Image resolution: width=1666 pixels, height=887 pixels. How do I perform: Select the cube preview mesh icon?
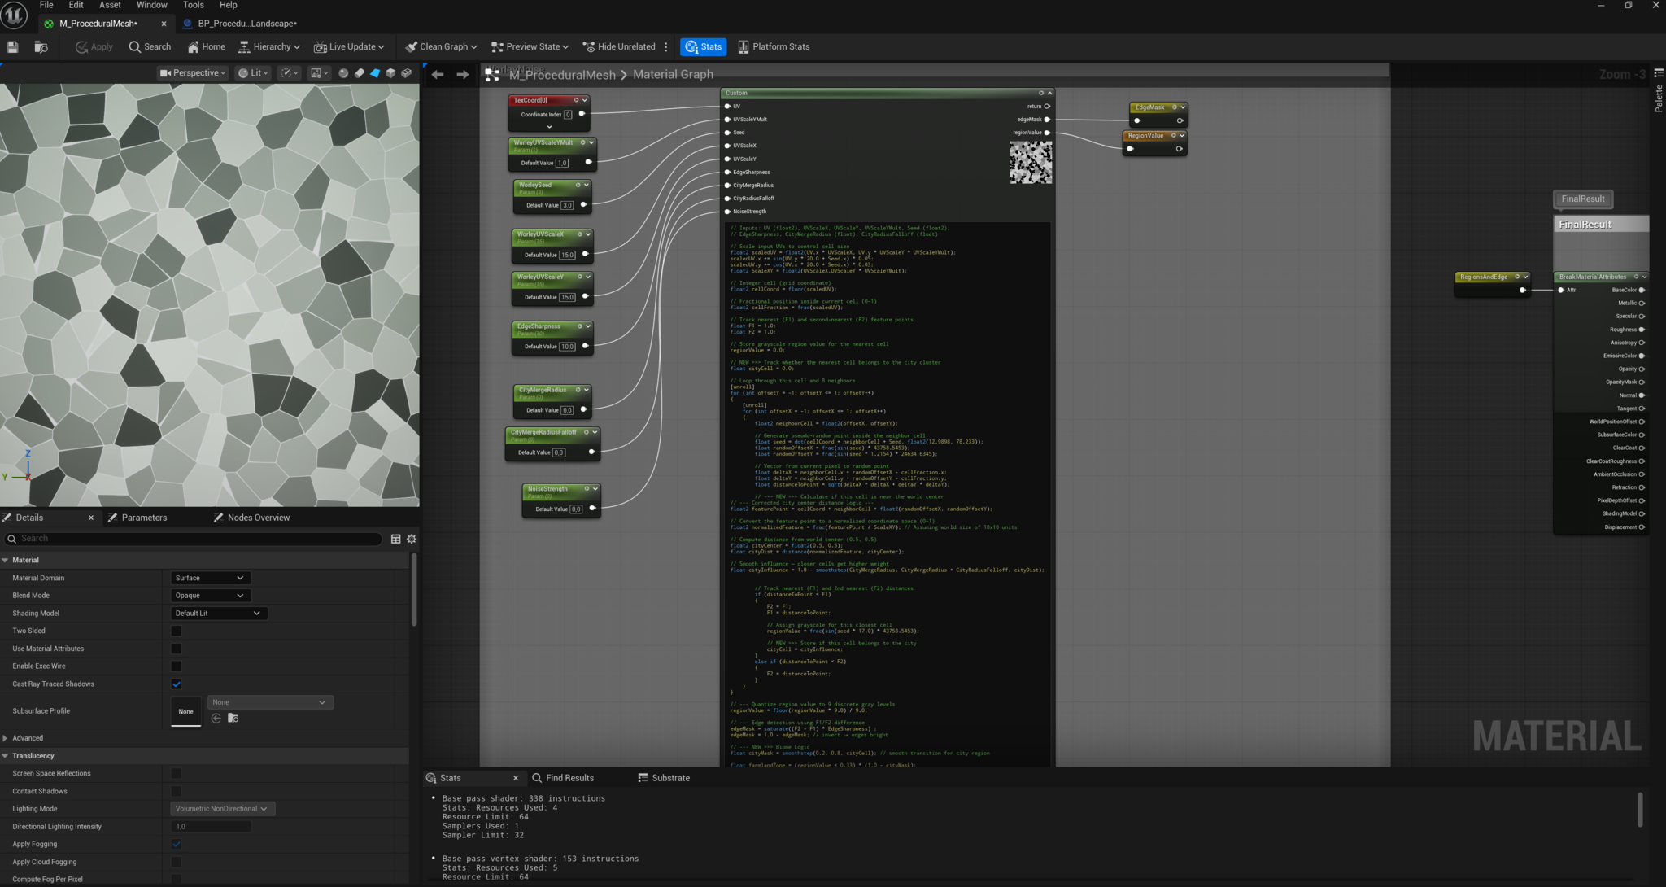point(390,73)
